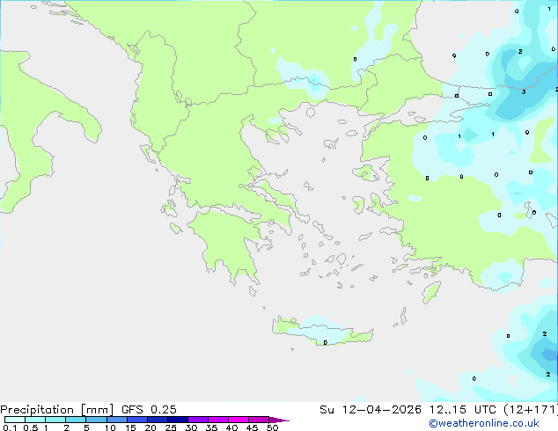This screenshot has height=431, width=558.
Task: Pick legend swatch between 0.5 and 1
Action: pos(35,420)
